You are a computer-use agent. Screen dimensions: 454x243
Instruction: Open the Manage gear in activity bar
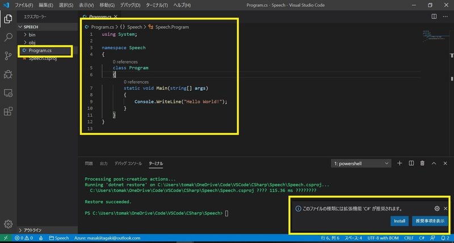click(x=8, y=224)
